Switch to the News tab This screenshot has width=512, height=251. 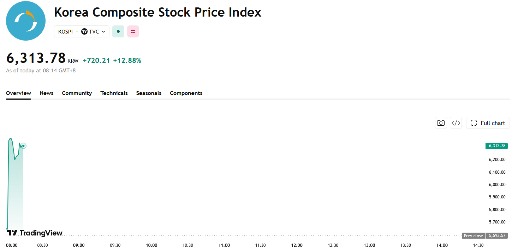click(x=47, y=93)
